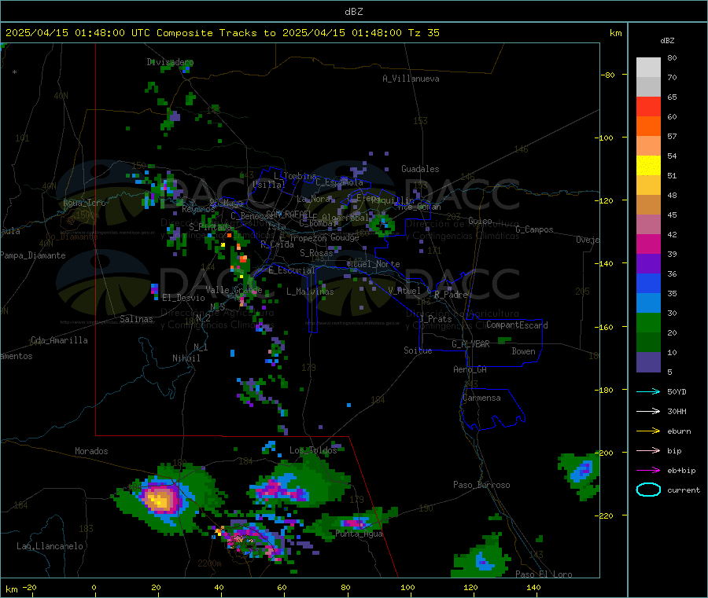Click the A_Villanueva location label

[x=411, y=79]
